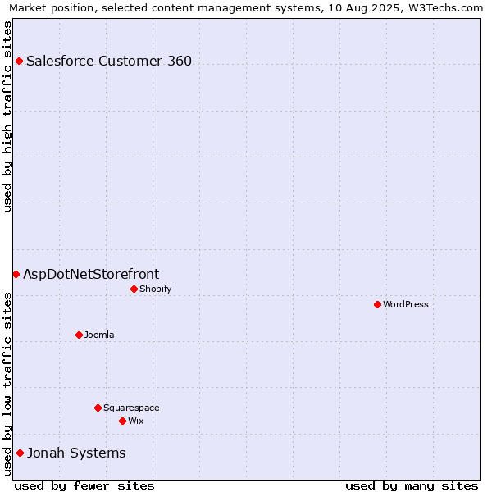Click the Shopify red data point

pos(134,289)
